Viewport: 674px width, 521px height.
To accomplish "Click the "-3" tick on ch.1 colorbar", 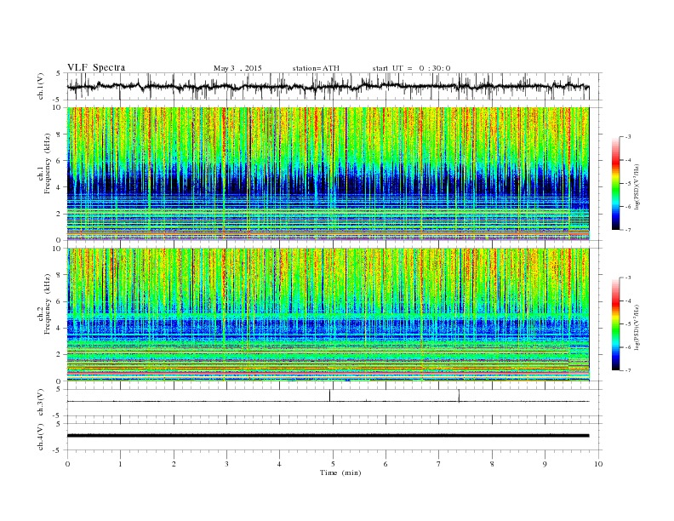I will point(627,137).
